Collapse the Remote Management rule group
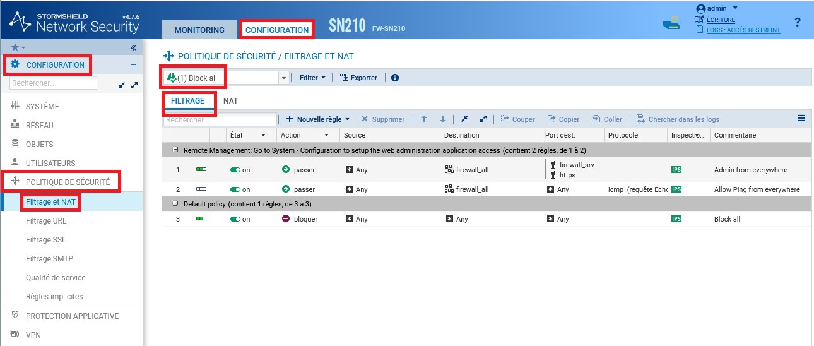Viewport: 814px width, 346px height. coord(175,151)
